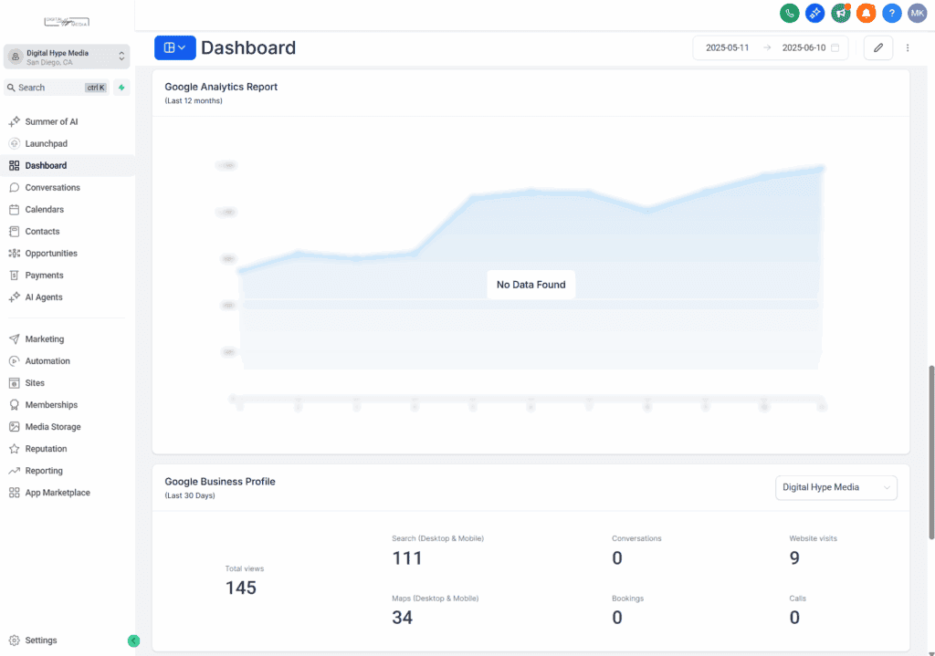Image resolution: width=935 pixels, height=656 pixels.
Task: Click the Automation play-circle icon
Action: click(15, 361)
